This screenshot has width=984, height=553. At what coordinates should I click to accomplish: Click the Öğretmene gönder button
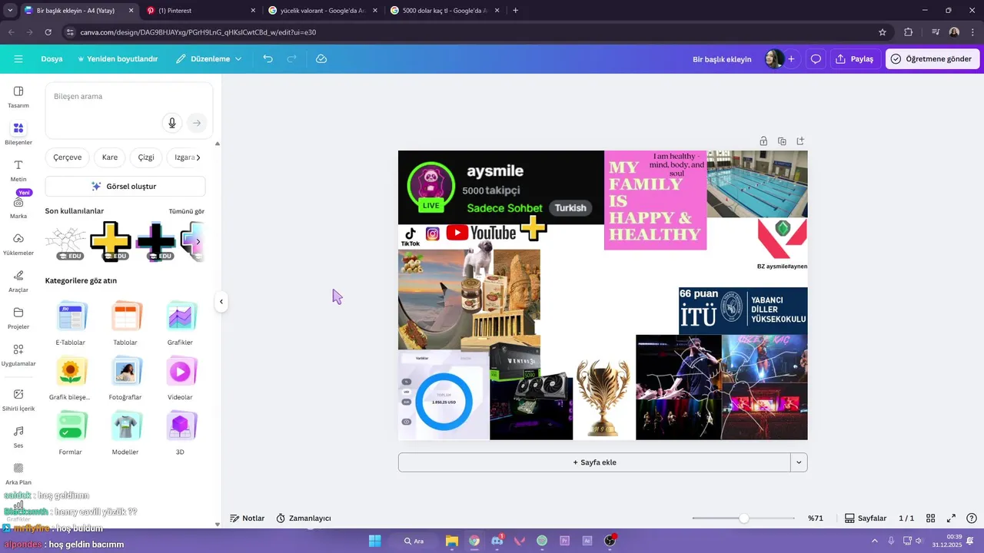(x=932, y=59)
